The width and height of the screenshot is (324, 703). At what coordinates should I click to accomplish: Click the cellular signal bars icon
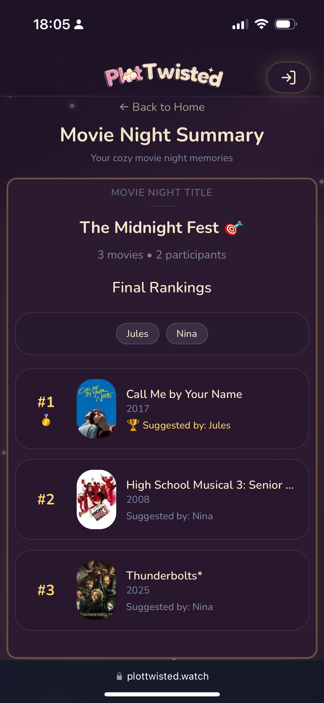[x=240, y=24]
